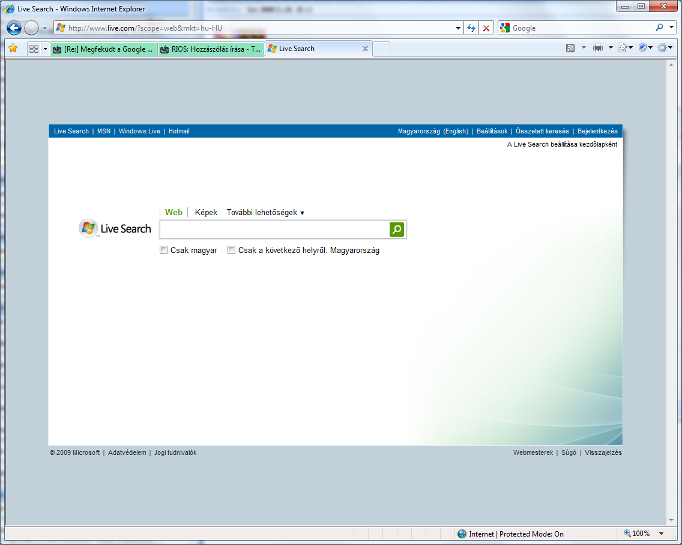Click the Live Search query box
682x545 pixels.
[274, 230]
